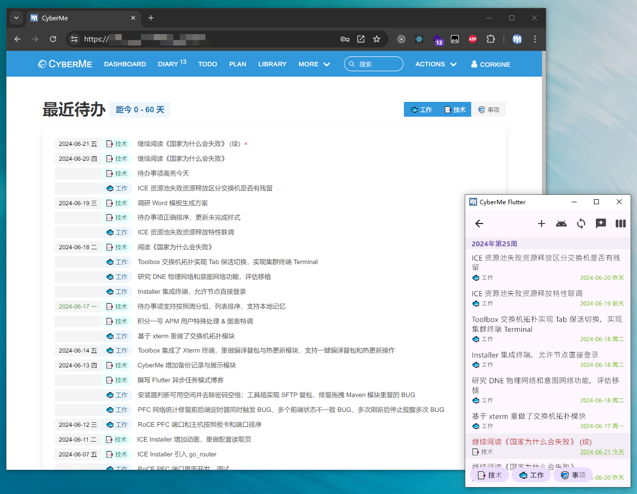Toggle 事项 chip in Flutter window

573,475
